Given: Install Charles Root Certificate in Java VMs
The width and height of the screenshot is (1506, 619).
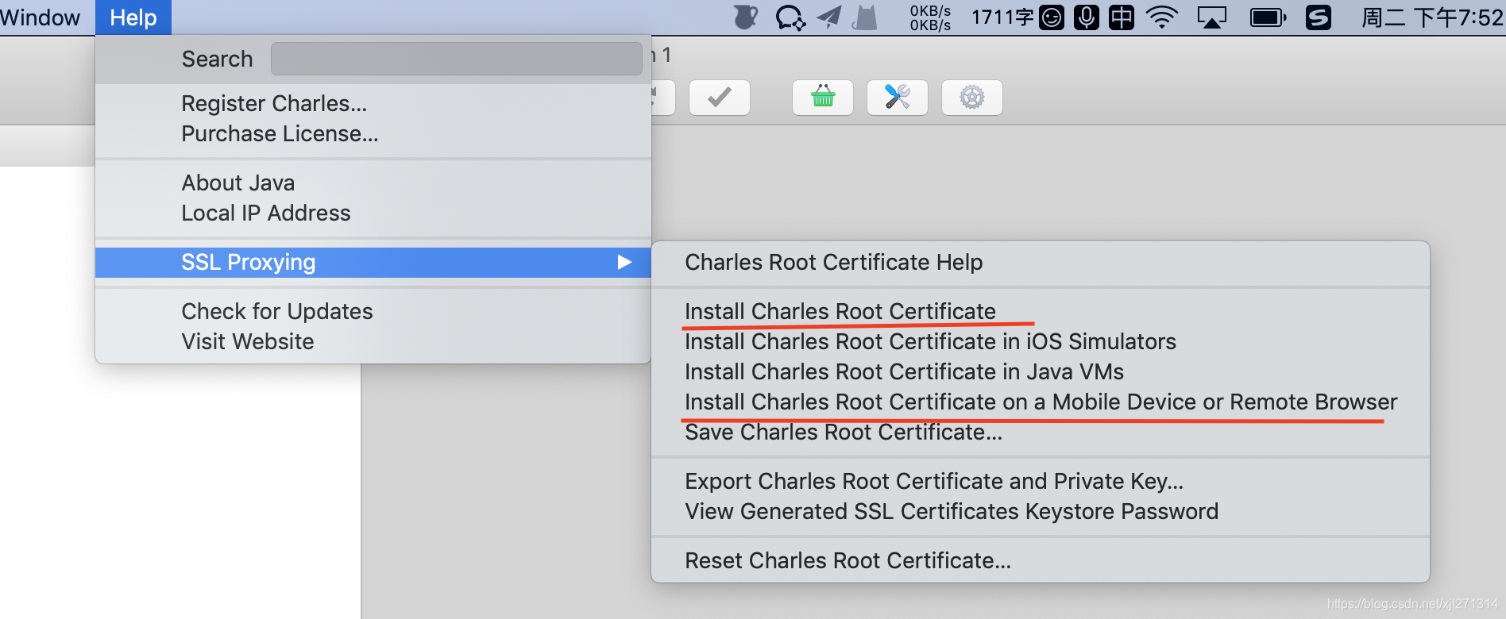Looking at the screenshot, I should (1041, 372).
